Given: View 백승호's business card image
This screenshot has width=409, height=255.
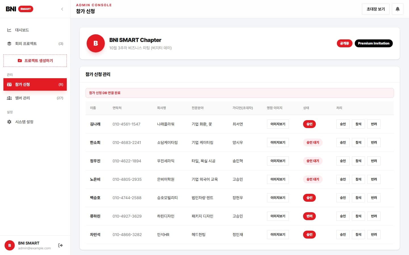Looking at the screenshot, I should pyautogui.click(x=278, y=198).
